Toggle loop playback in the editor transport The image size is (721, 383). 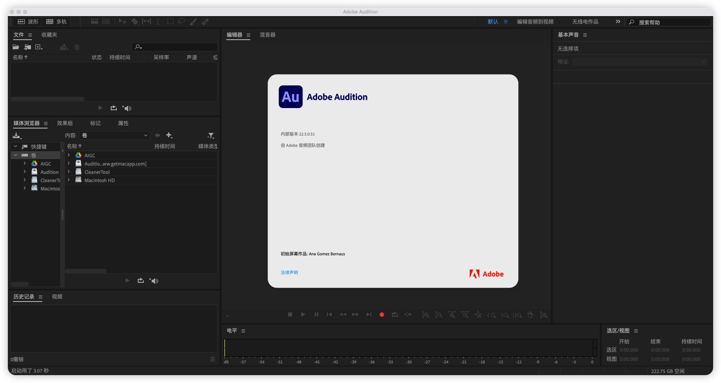[x=395, y=315]
